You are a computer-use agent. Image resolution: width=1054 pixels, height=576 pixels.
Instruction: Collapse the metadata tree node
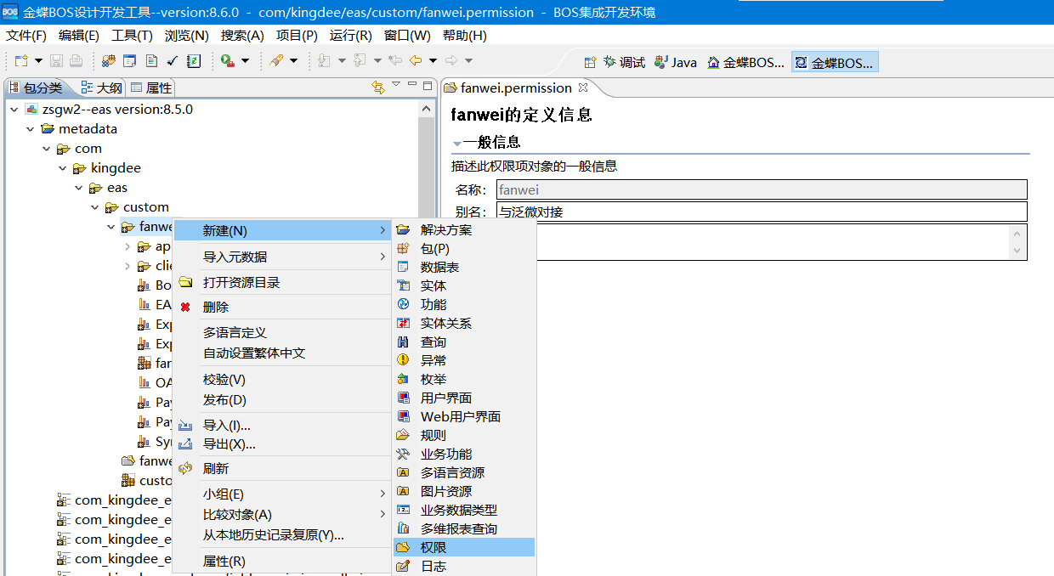(31, 128)
